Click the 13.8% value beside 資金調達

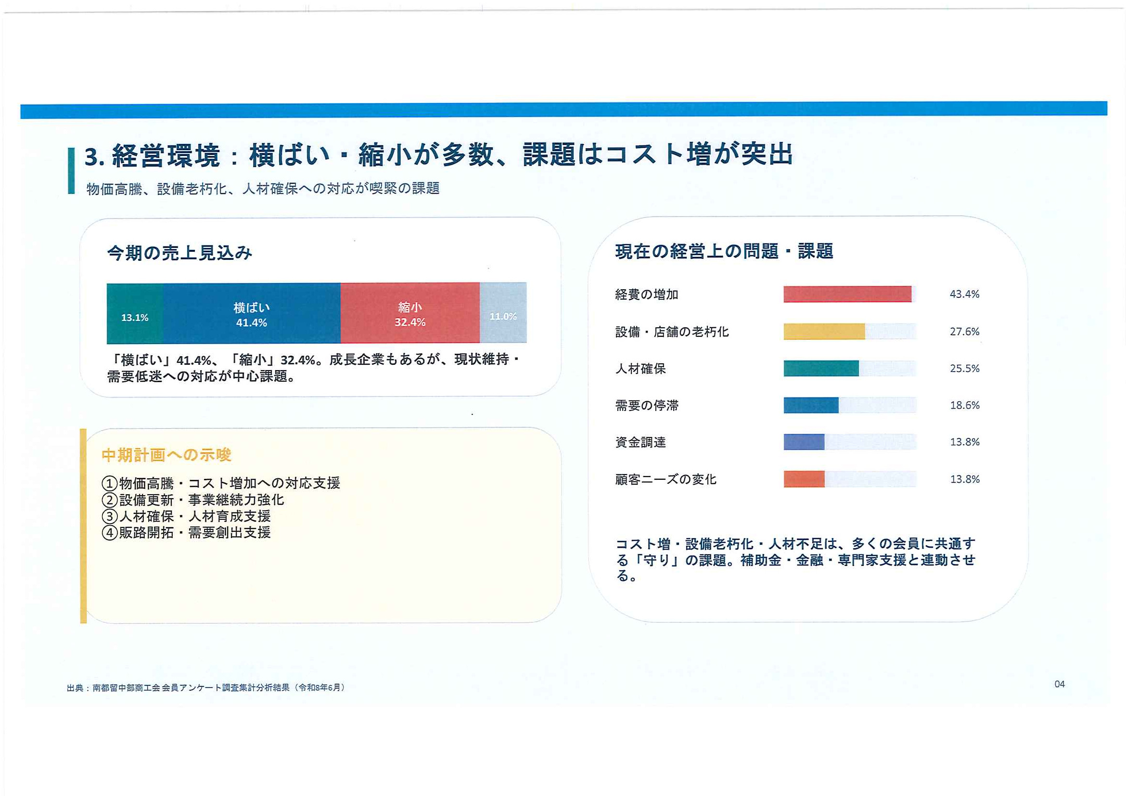click(x=964, y=442)
